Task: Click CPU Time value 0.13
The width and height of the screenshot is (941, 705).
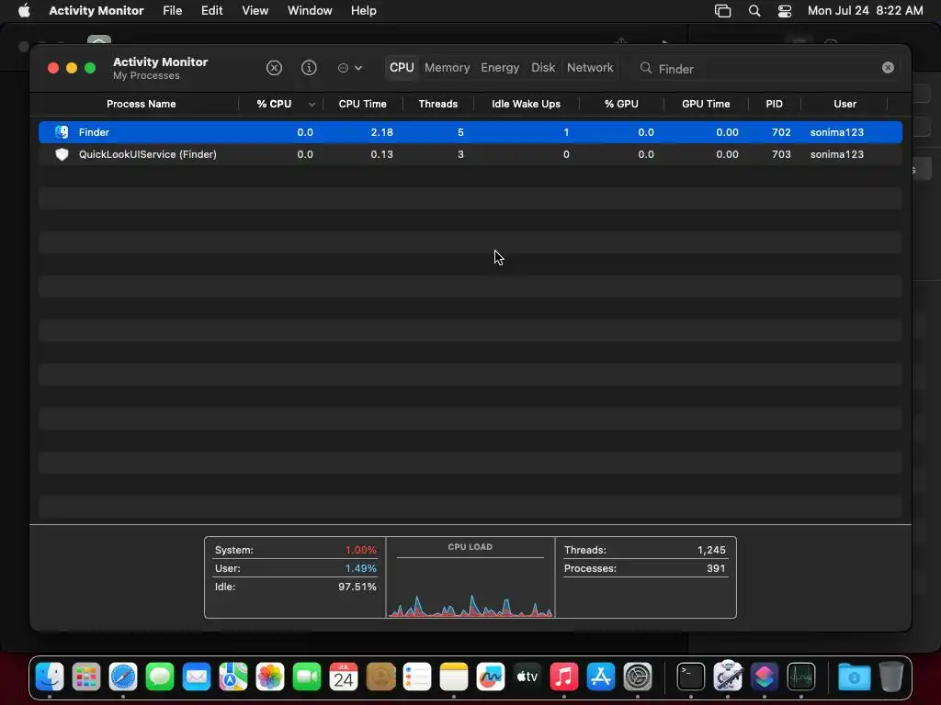Action: click(381, 154)
